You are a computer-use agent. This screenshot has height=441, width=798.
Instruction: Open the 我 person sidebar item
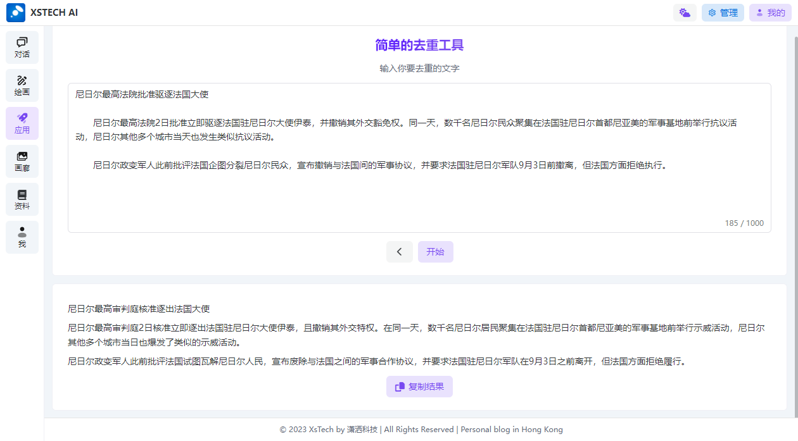[22, 237]
